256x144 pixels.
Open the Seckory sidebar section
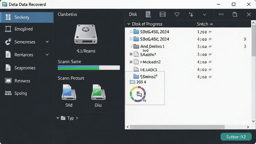(x=27, y=17)
